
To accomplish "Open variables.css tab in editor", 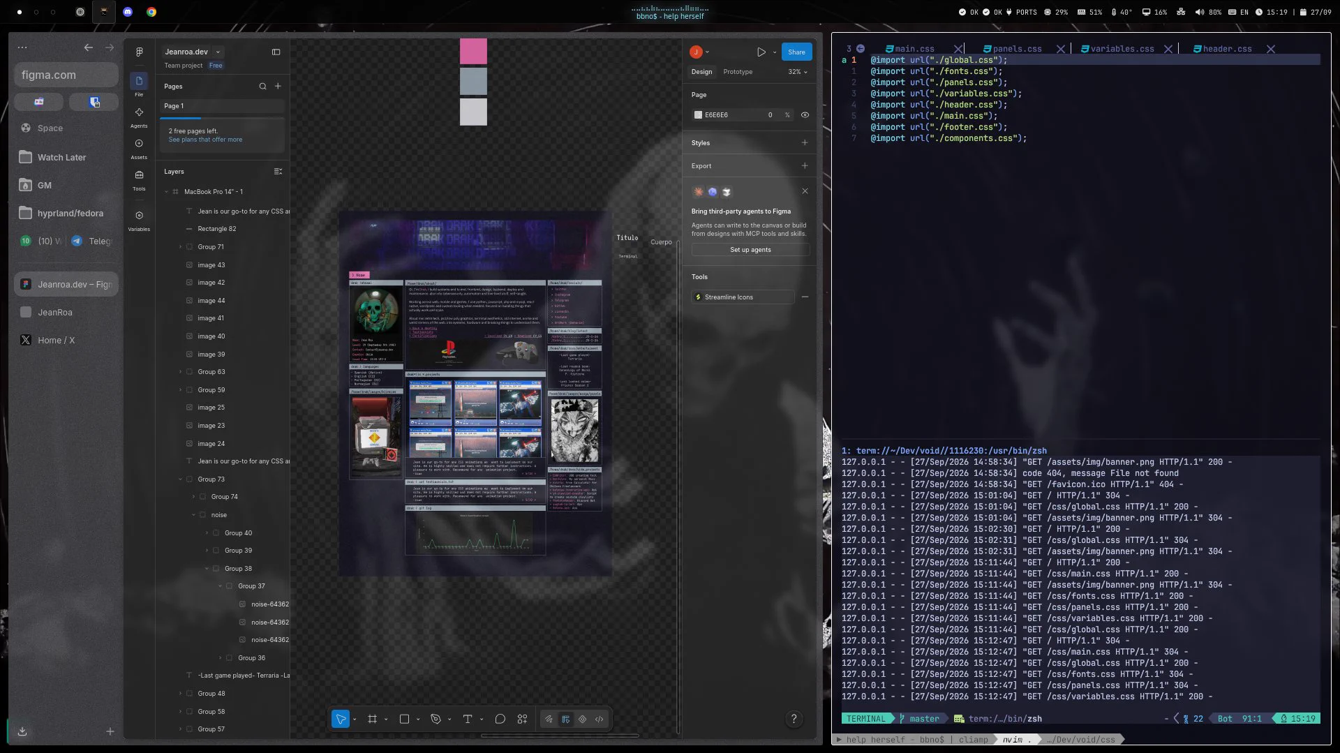I will 1117,49.
